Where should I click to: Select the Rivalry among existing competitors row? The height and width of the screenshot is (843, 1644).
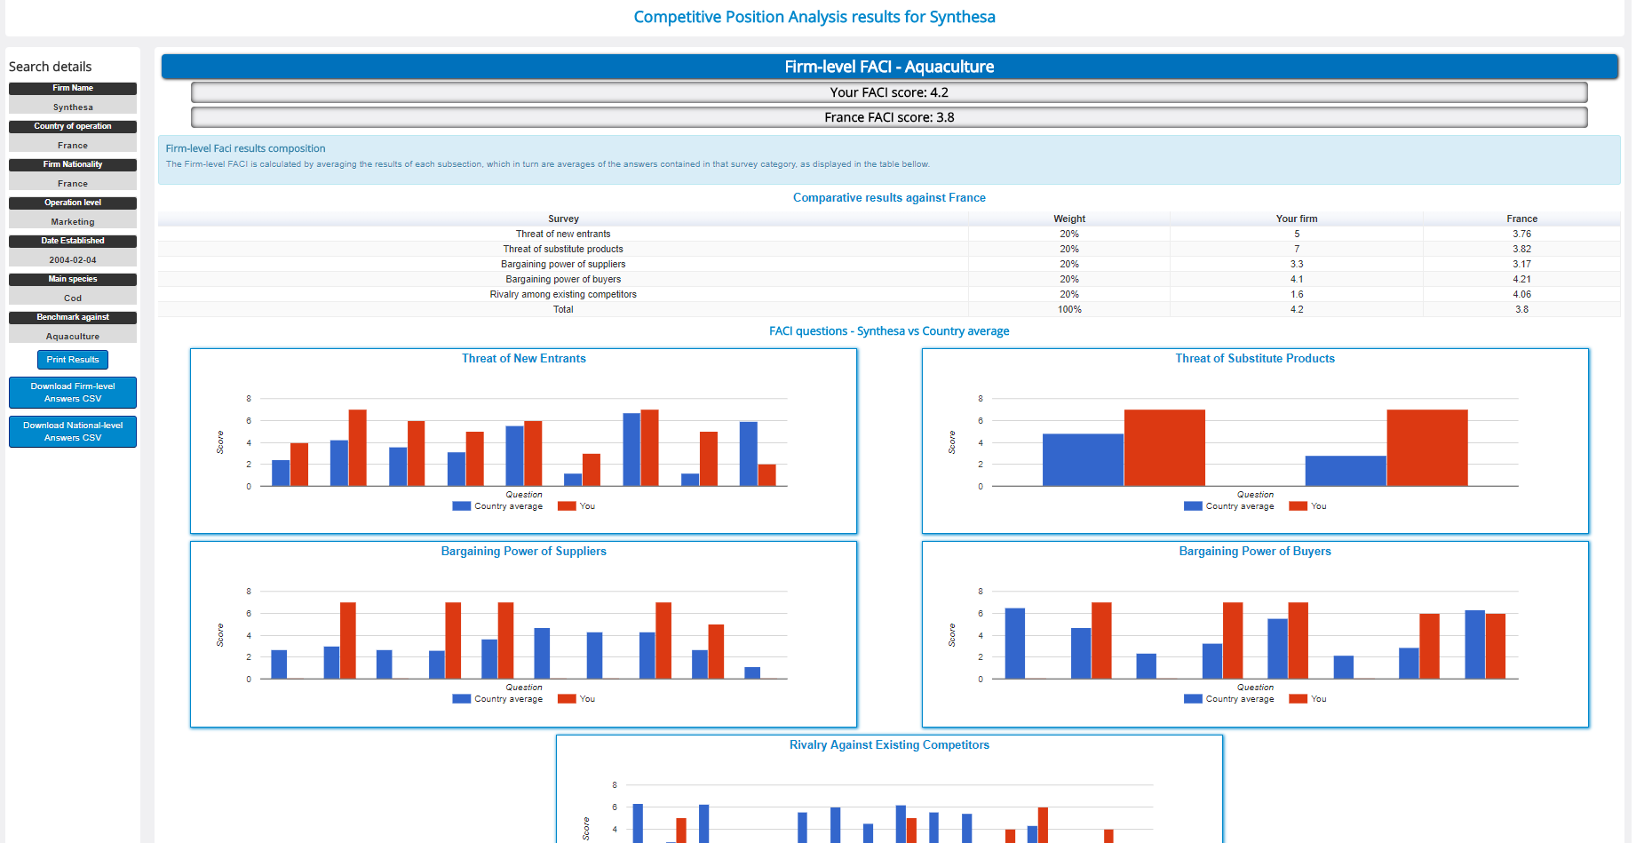[889, 295]
